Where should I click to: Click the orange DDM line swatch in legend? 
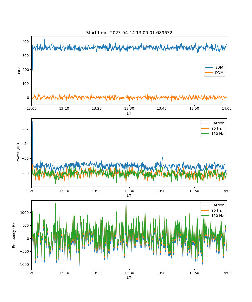click(x=209, y=73)
